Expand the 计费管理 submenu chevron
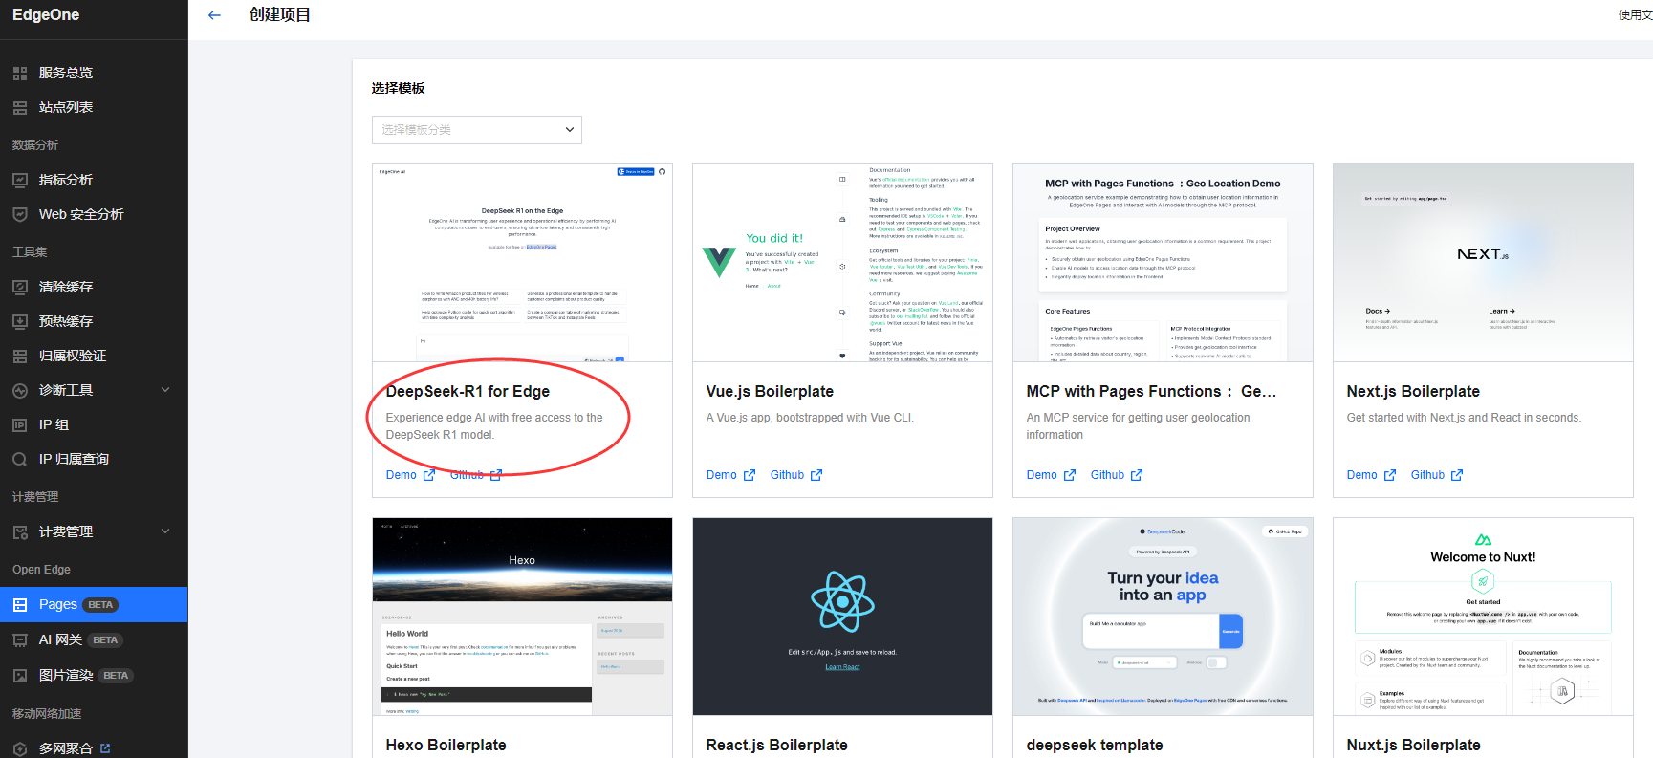The width and height of the screenshot is (1653, 758). 165,531
